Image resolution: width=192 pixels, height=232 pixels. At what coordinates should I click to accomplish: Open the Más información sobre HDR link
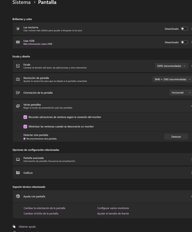(38, 44)
